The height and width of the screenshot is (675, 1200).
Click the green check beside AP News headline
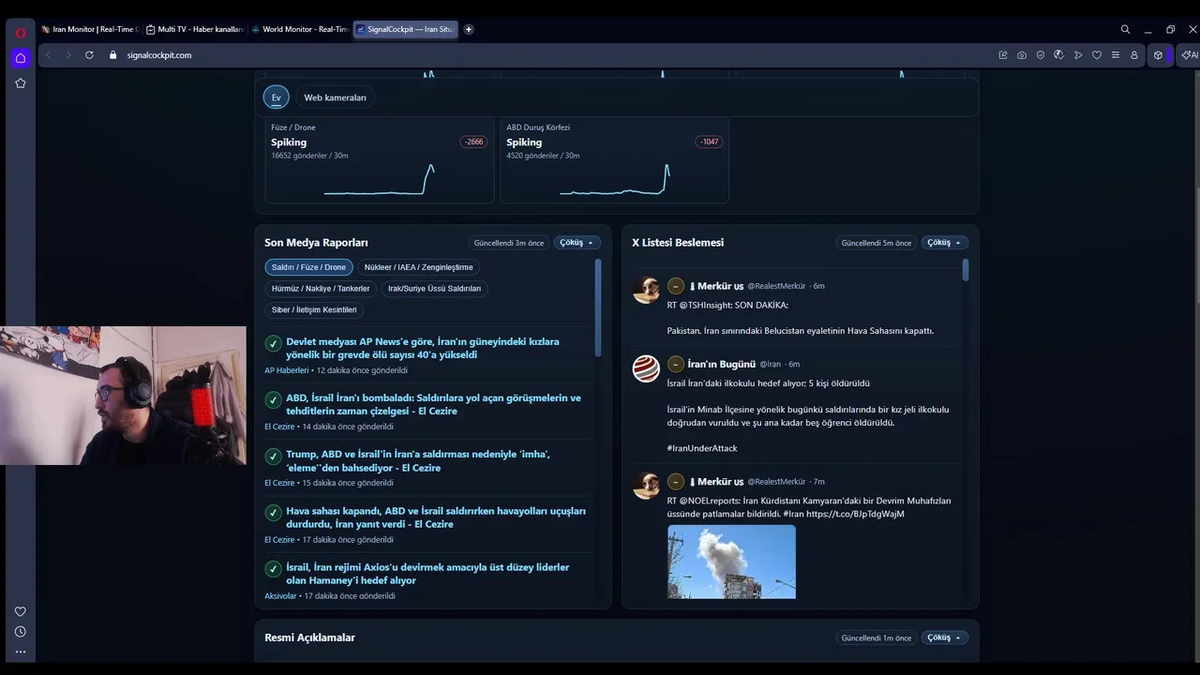273,344
